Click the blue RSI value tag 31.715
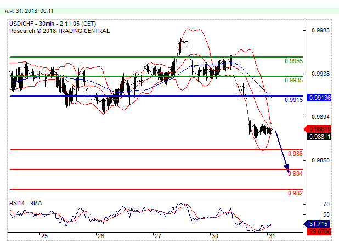This screenshot has height=243, width=339. pos(318,224)
